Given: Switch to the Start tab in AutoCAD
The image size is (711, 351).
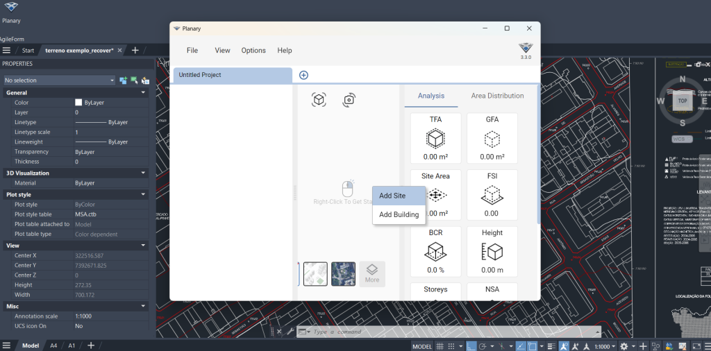Looking at the screenshot, I should (28, 50).
